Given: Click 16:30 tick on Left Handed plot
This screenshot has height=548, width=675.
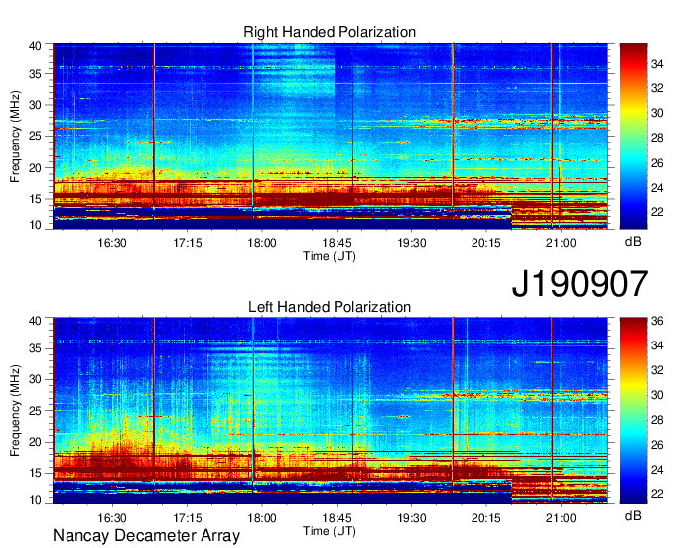Looking at the screenshot, I should [112, 518].
